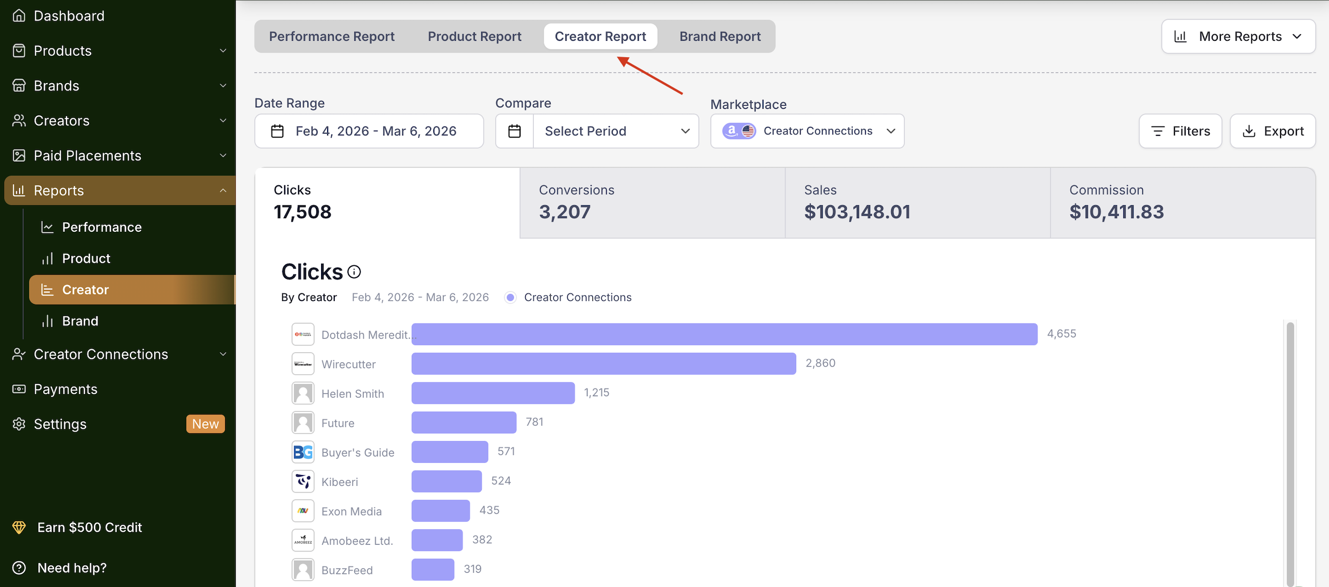Click the Dashboard home icon
The height and width of the screenshot is (587, 1329).
pos(19,16)
